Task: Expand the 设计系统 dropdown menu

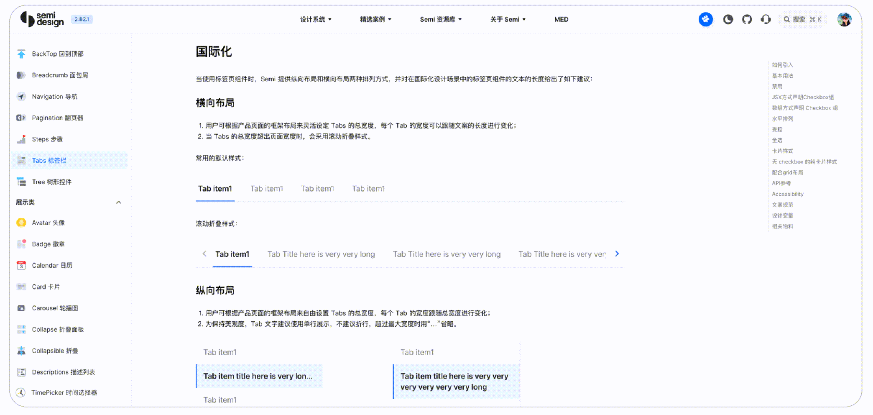Action: pos(316,19)
